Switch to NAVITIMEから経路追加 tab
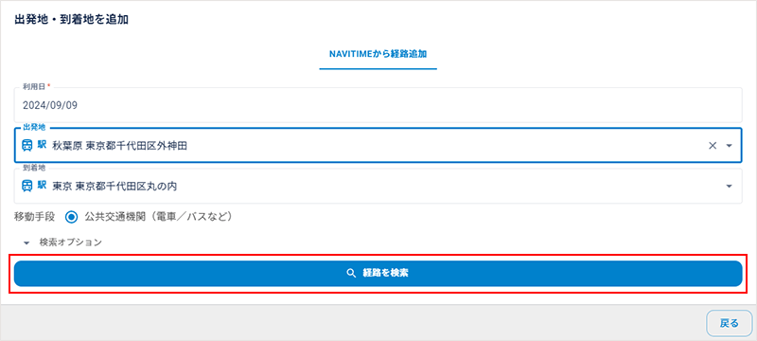 click(378, 55)
